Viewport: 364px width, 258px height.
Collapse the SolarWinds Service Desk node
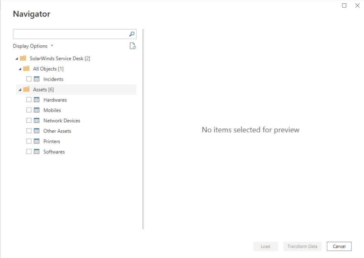coord(17,59)
